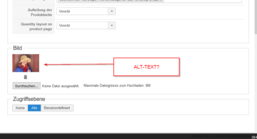Screen dimensions: 257x139
Task: Click the 'Keine Datei ausgewählt.' file status text
Action: coord(61,86)
